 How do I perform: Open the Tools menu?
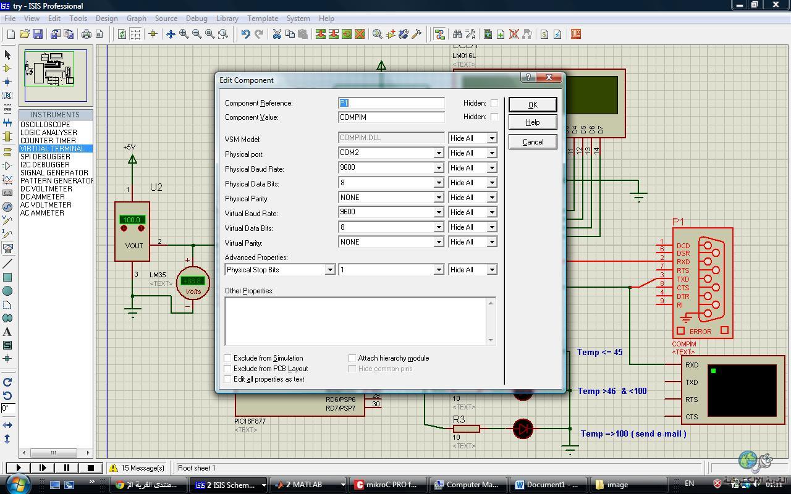78,19
